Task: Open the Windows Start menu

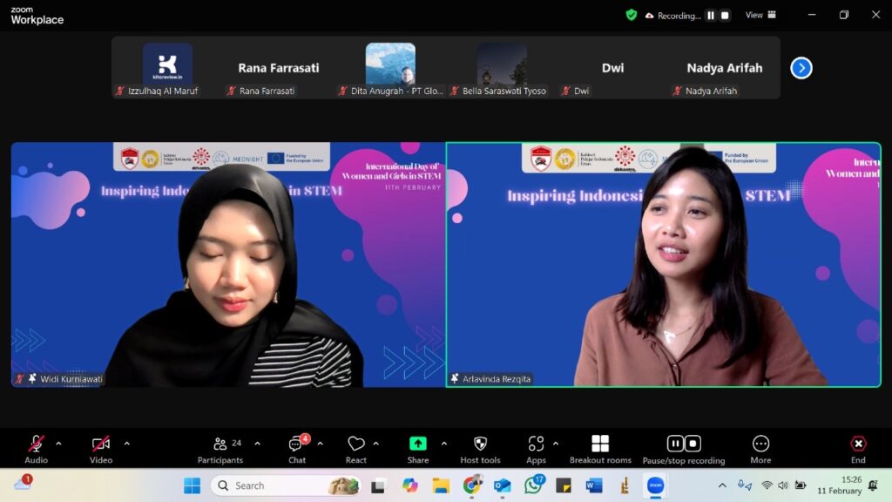Action: pos(193,485)
